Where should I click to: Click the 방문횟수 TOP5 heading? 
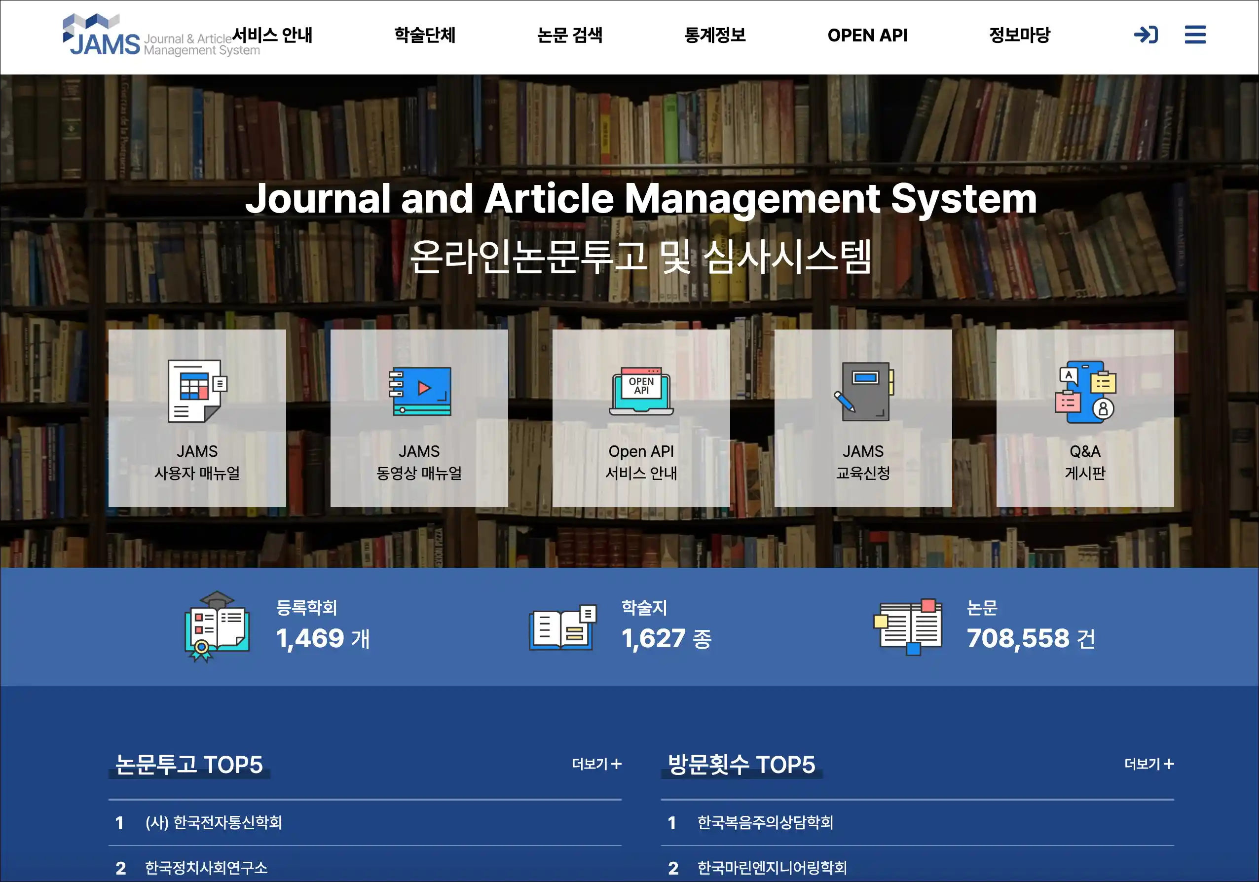coord(741,765)
